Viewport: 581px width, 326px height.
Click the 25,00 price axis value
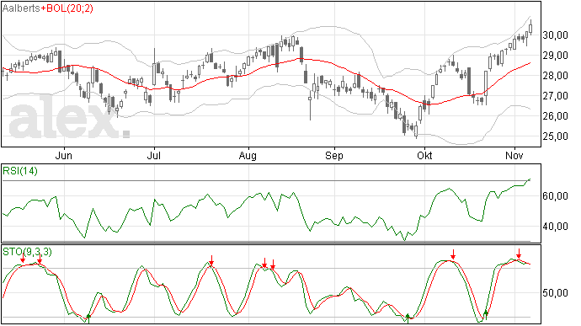555,136
